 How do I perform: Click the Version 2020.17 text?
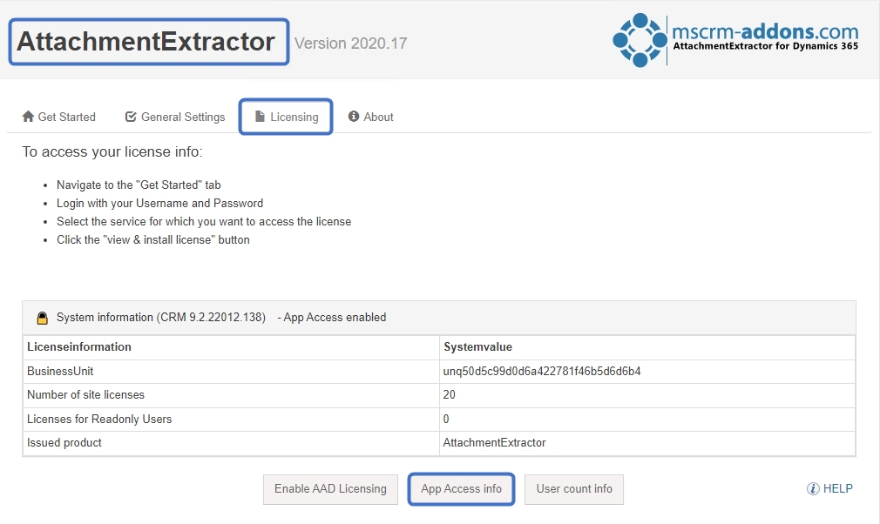coord(351,44)
